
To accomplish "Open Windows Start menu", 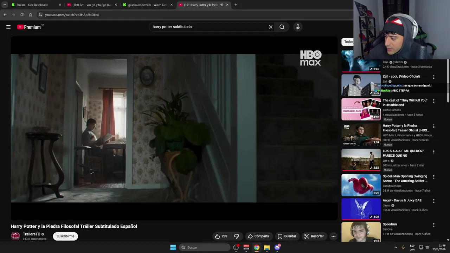I will coord(173,247).
